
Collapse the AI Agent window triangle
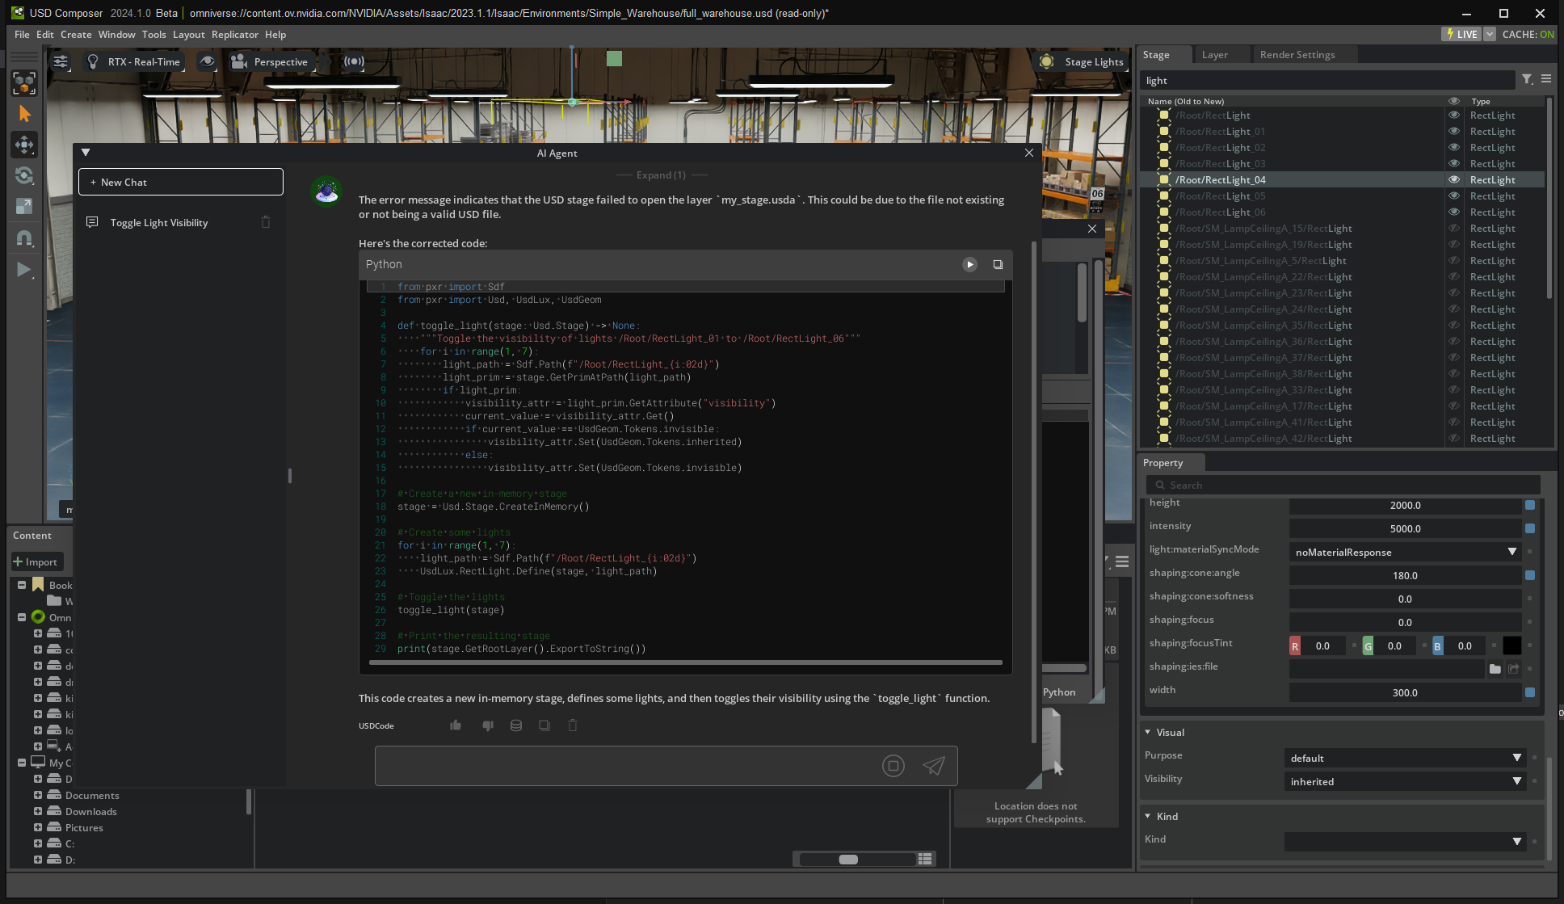coord(86,152)
